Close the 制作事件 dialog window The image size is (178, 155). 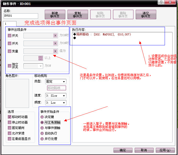pyautogui.click(x=170, y=2)
